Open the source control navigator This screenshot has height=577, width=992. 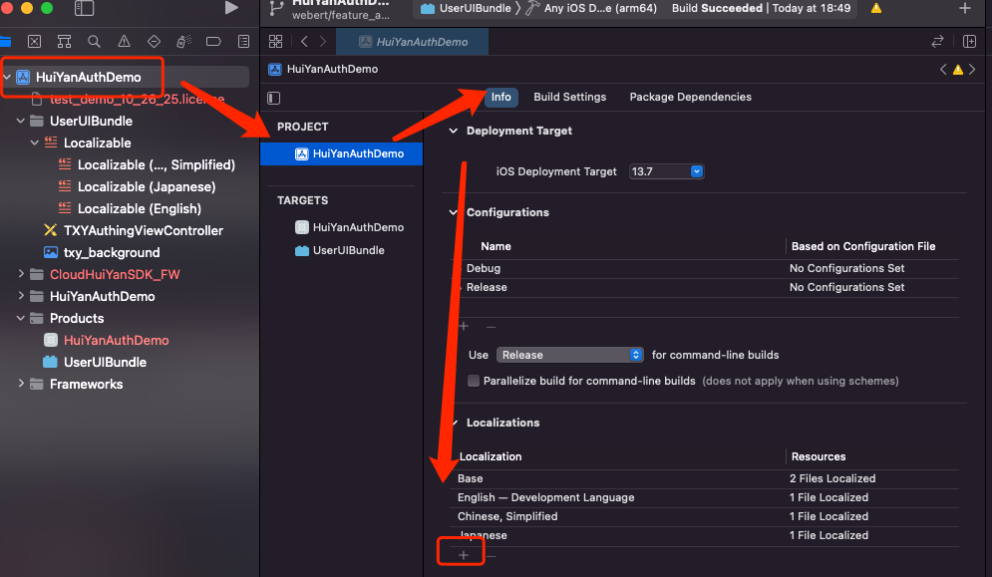coord(34,42)
